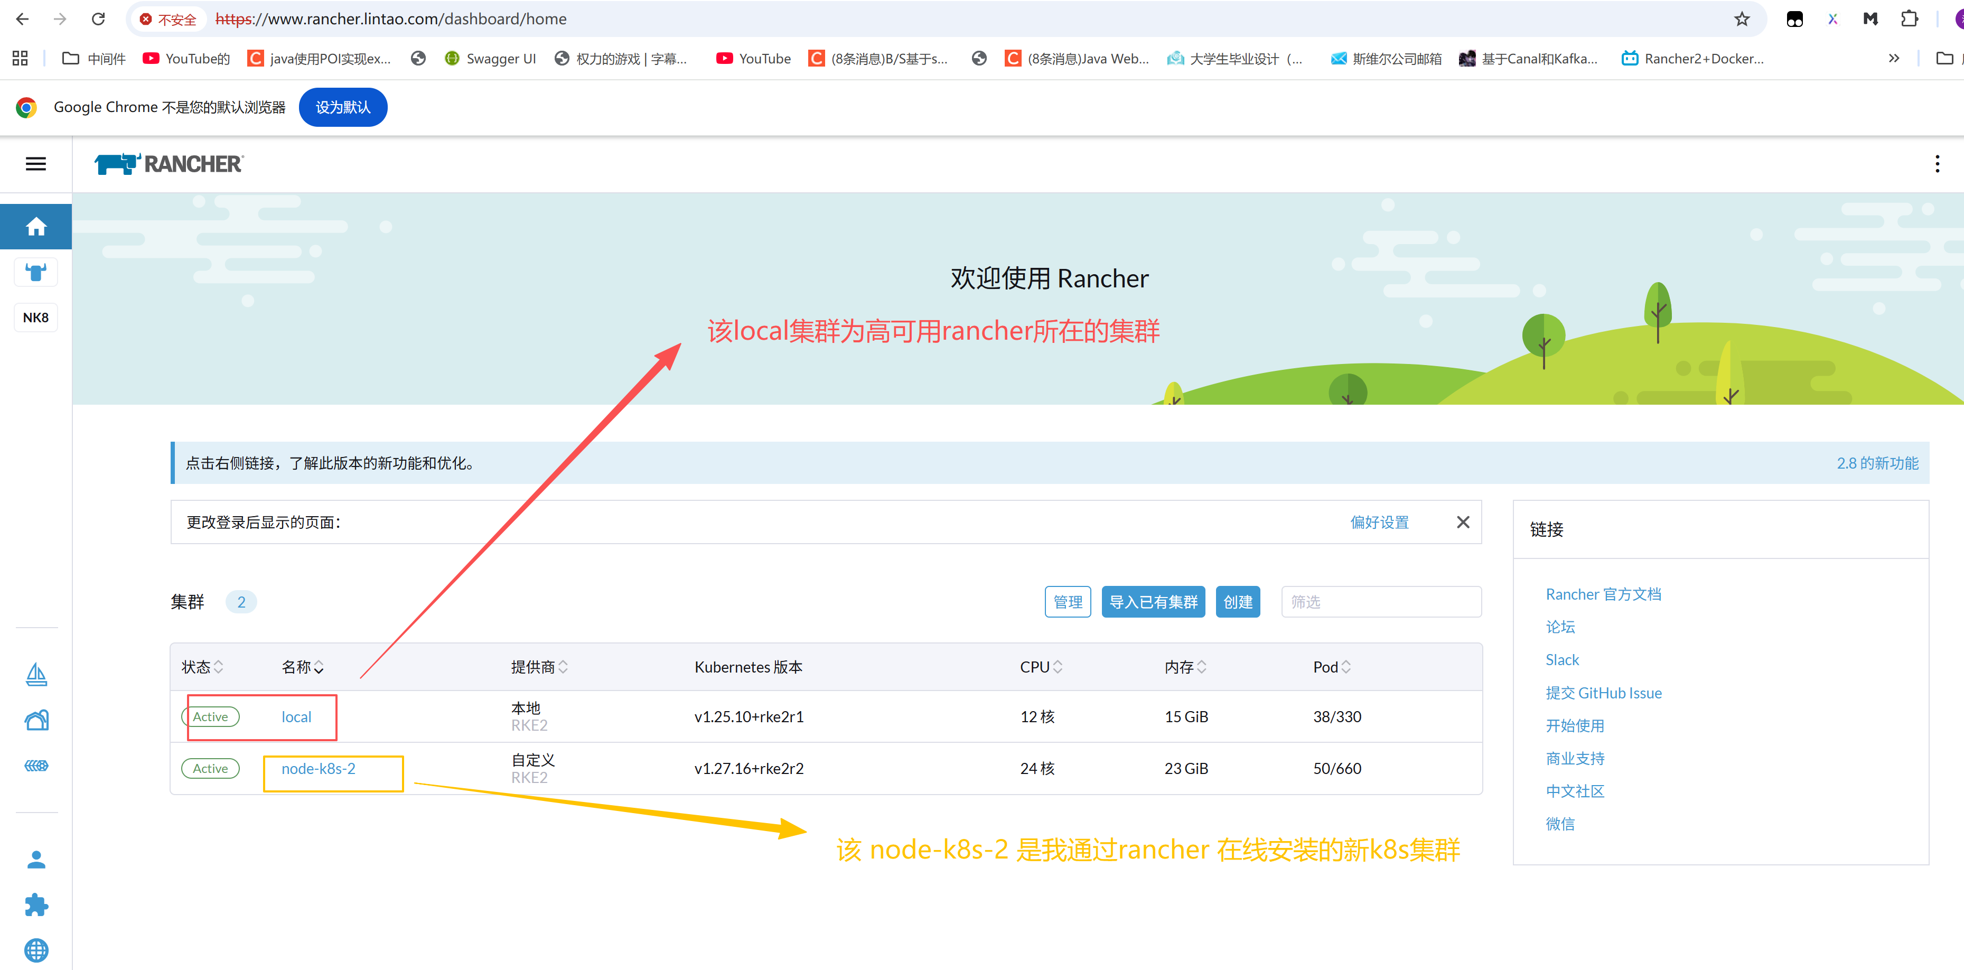The image size is (1964, 970).
Task: Focus the 筛选 filter input
Action: pos(1381,602)
